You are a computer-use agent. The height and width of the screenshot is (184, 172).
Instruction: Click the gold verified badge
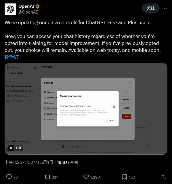tap(37, 6)
